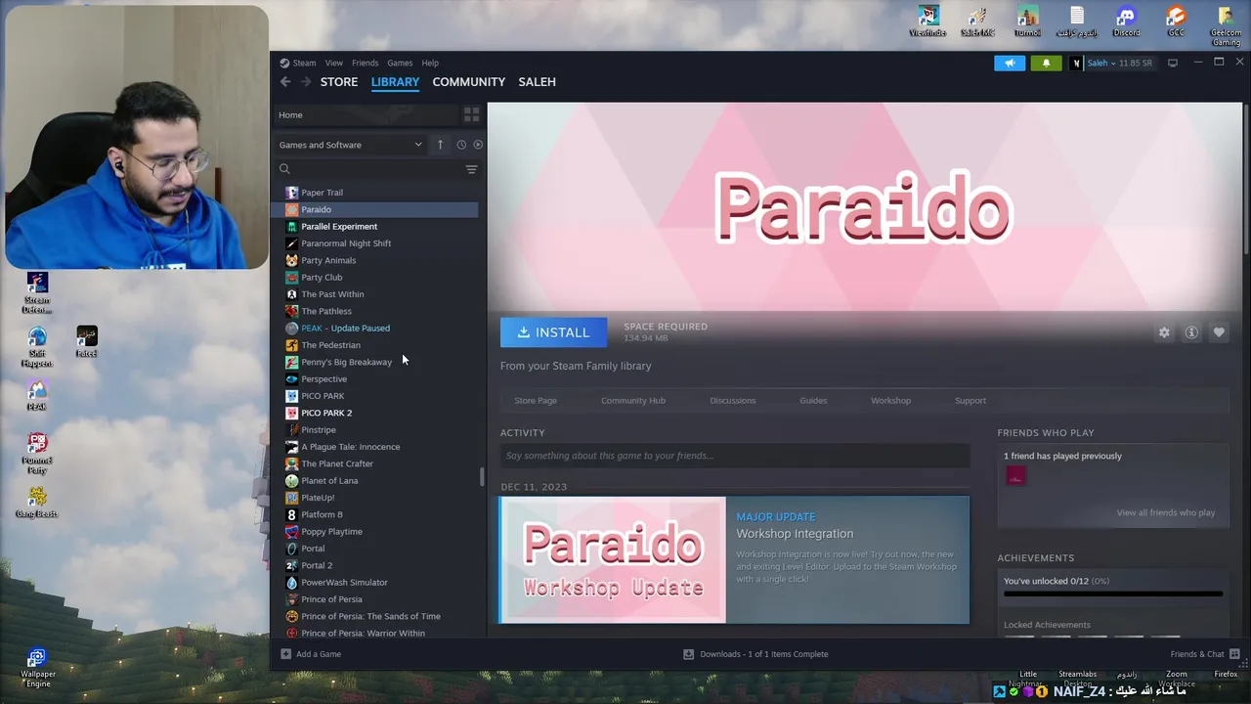Screen dimensions: 1251x704
Task: Open Downloads status at the bottom
Action: pyautogui.click(x=755, y=654)
